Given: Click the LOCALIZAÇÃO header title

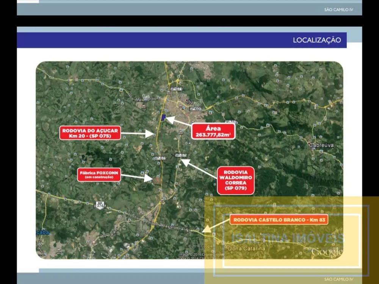Looking at the screenshot, I should coord(317,40).
